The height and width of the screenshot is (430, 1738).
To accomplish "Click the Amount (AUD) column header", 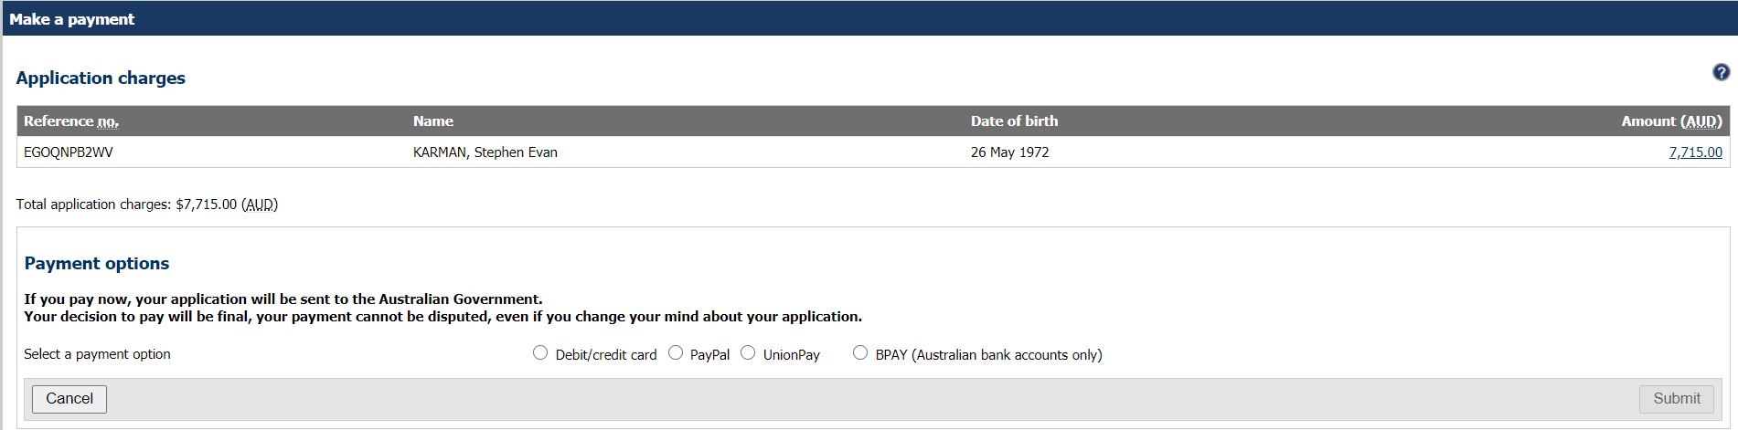I will coord(1671,121).
